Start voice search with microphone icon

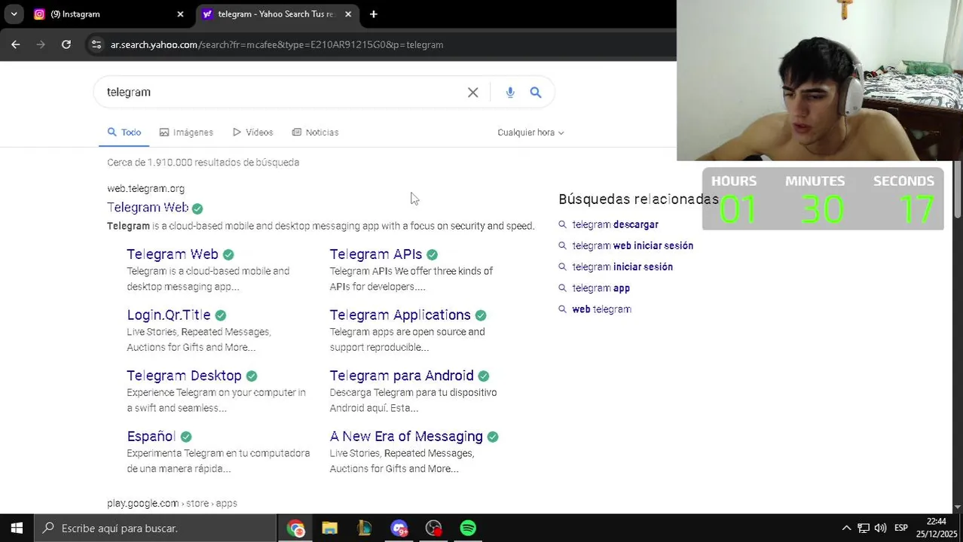click(x=510, y=92)
